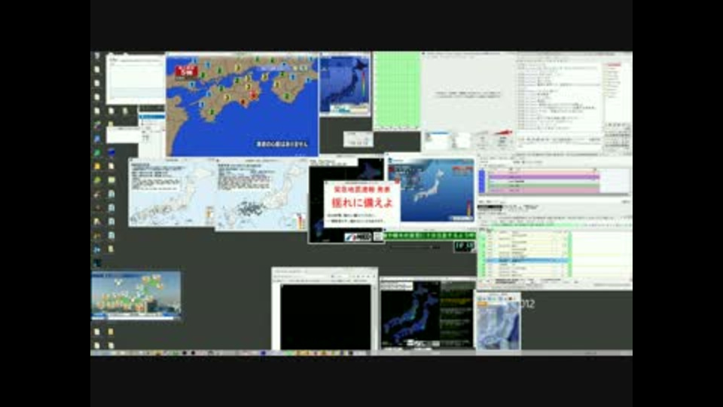Close the earthquake early warning popup
Image resolution: width=723 pixels, height=407 pixels.
tap(397, 182)
